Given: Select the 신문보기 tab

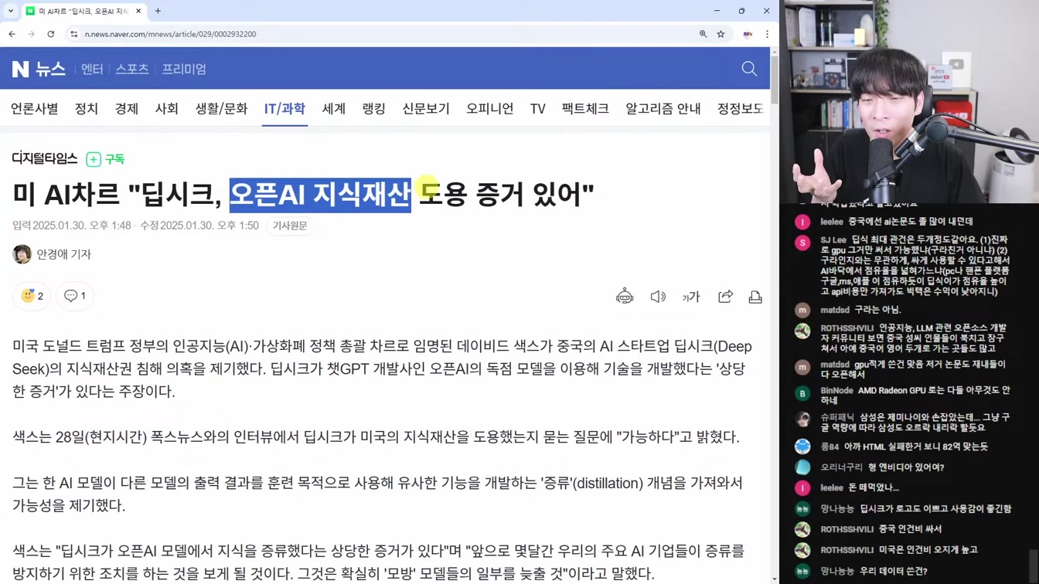Looking at the screenshot, I should 426,109.
